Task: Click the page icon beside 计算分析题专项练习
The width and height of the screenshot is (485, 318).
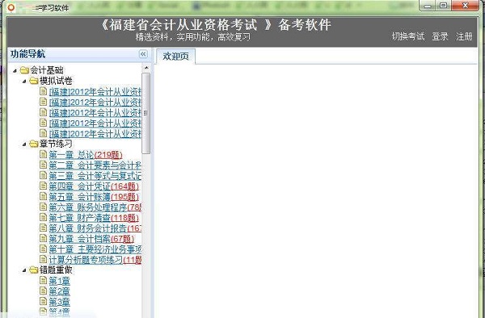Action: pos(44,259)
